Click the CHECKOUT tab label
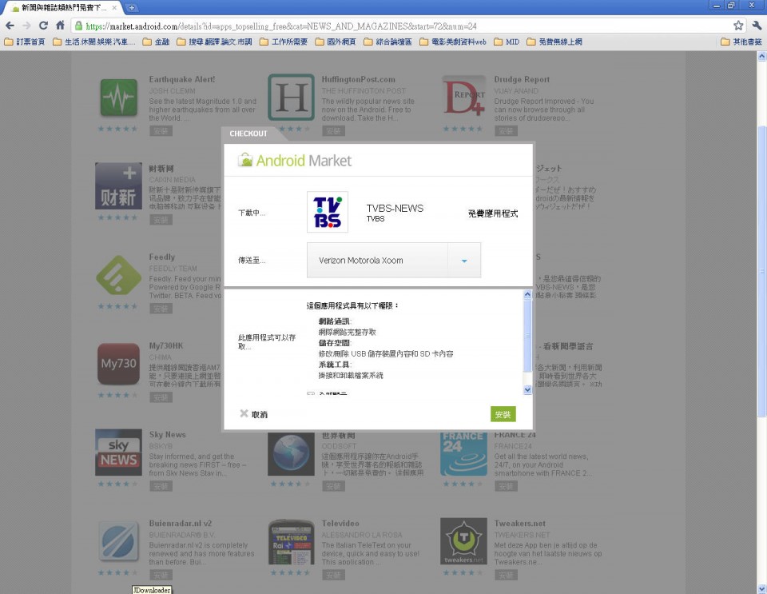Screen dimensions: 767x594 (248, 134)
